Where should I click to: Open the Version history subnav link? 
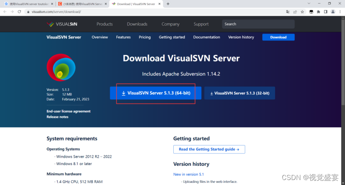[x=241, y=37]
